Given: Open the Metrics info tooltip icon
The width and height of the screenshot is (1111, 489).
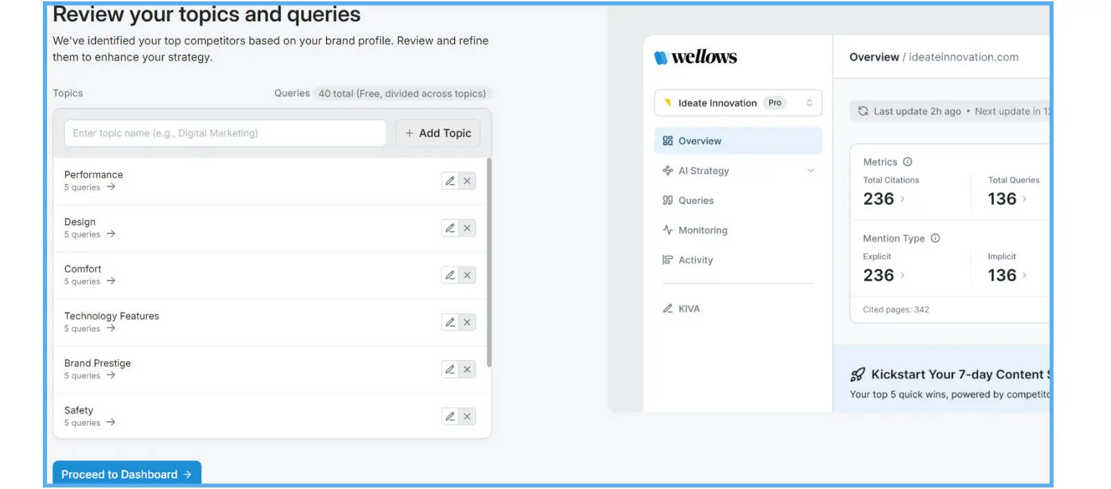Looking at the screenshot, I should coord(907,161).
